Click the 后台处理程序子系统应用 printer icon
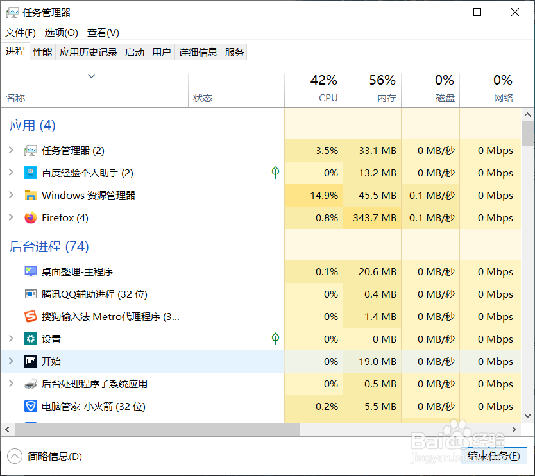The width and height of the screenshot is (535, 476). tap(31, 384)
